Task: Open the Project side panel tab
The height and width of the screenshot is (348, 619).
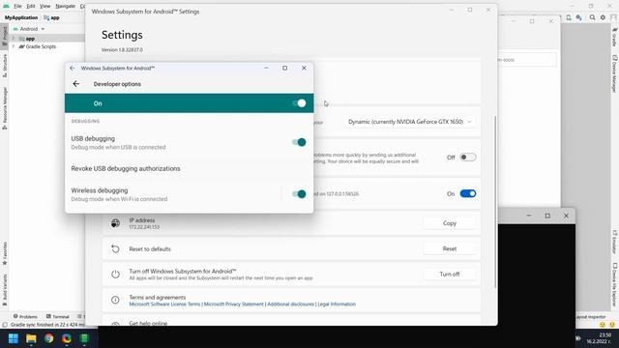Action: 4,37
